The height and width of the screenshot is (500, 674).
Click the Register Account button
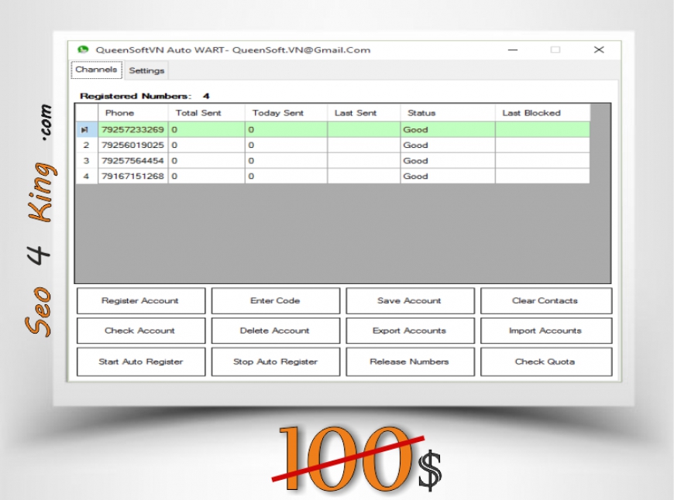[x=141, y=300]
